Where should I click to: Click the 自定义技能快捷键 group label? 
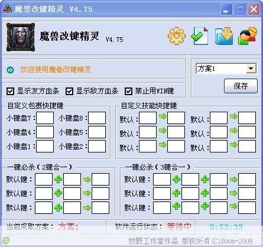(x=149, y=106)
